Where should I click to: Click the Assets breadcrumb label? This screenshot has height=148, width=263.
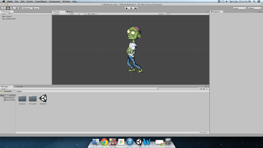click(19, 91)
